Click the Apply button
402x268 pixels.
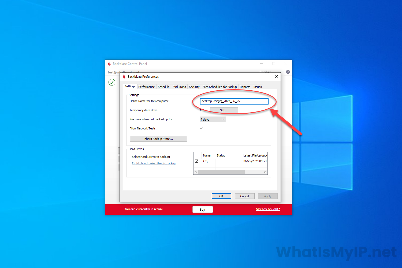(268, 196)
